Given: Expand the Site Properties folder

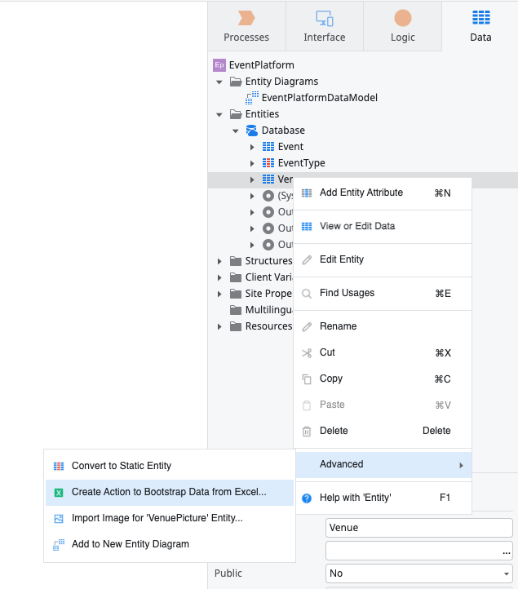Looking at the screenshot, I should pyautogui.click(x=219, y=294).
